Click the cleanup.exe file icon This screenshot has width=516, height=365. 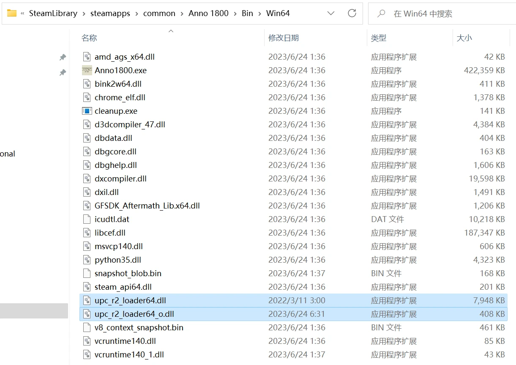point(87,111)
